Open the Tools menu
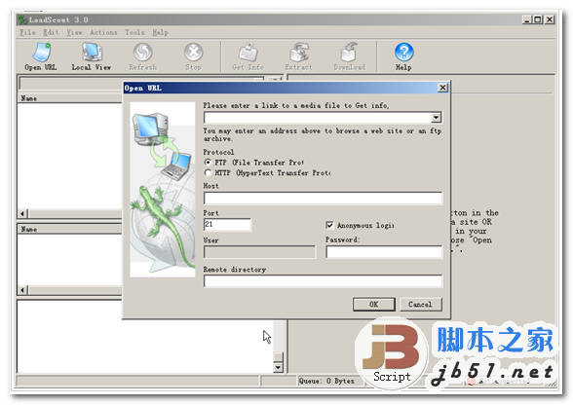This screenshot has height=405, width=573. (x=134, y=32)
